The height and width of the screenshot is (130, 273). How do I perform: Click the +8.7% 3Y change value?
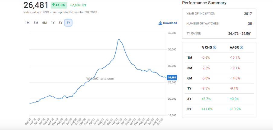[206, 99]
